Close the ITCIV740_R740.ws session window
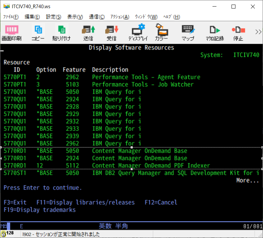Viewport: 263px width, 238px height. click(253, 7)
